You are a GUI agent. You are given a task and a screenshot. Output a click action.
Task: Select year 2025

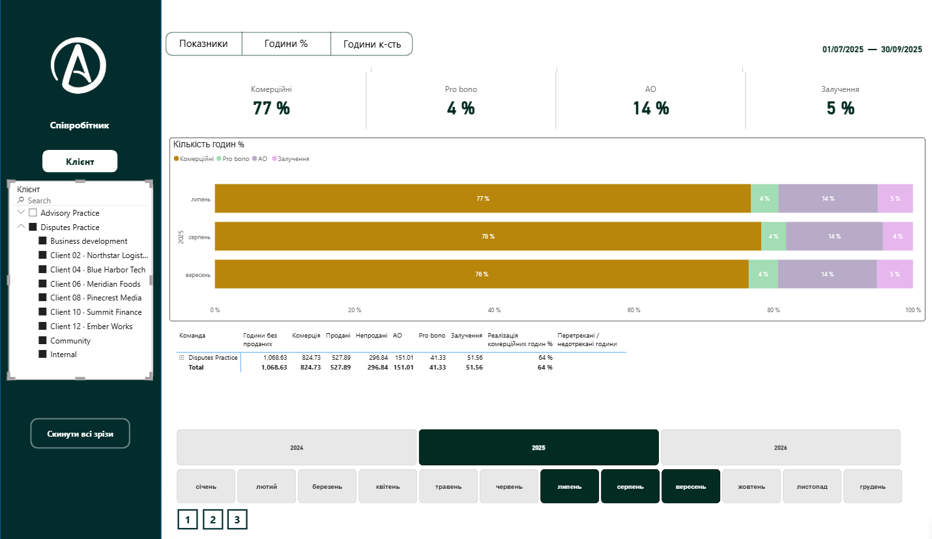[538, 448]
